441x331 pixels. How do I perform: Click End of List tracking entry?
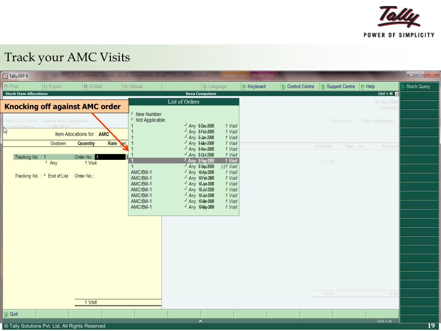click(x=58, y=176)
